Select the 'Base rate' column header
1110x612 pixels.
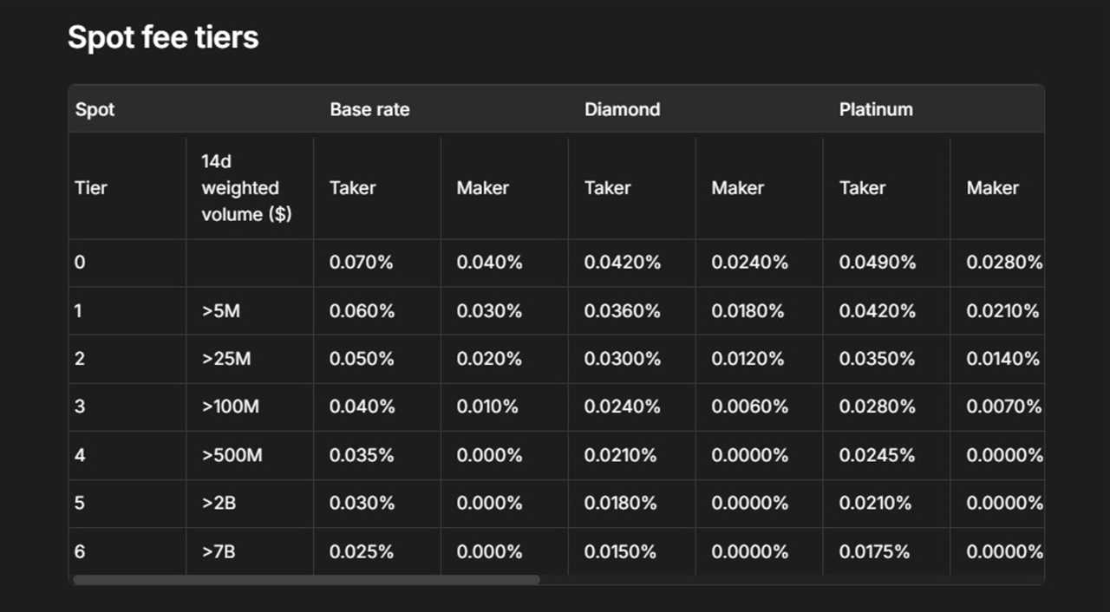point(369,109)
